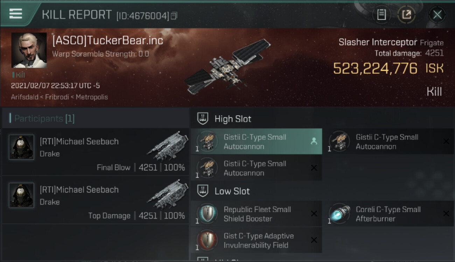
Task: View Top Damage participant Michael Seebach
Action: point(95,200)
